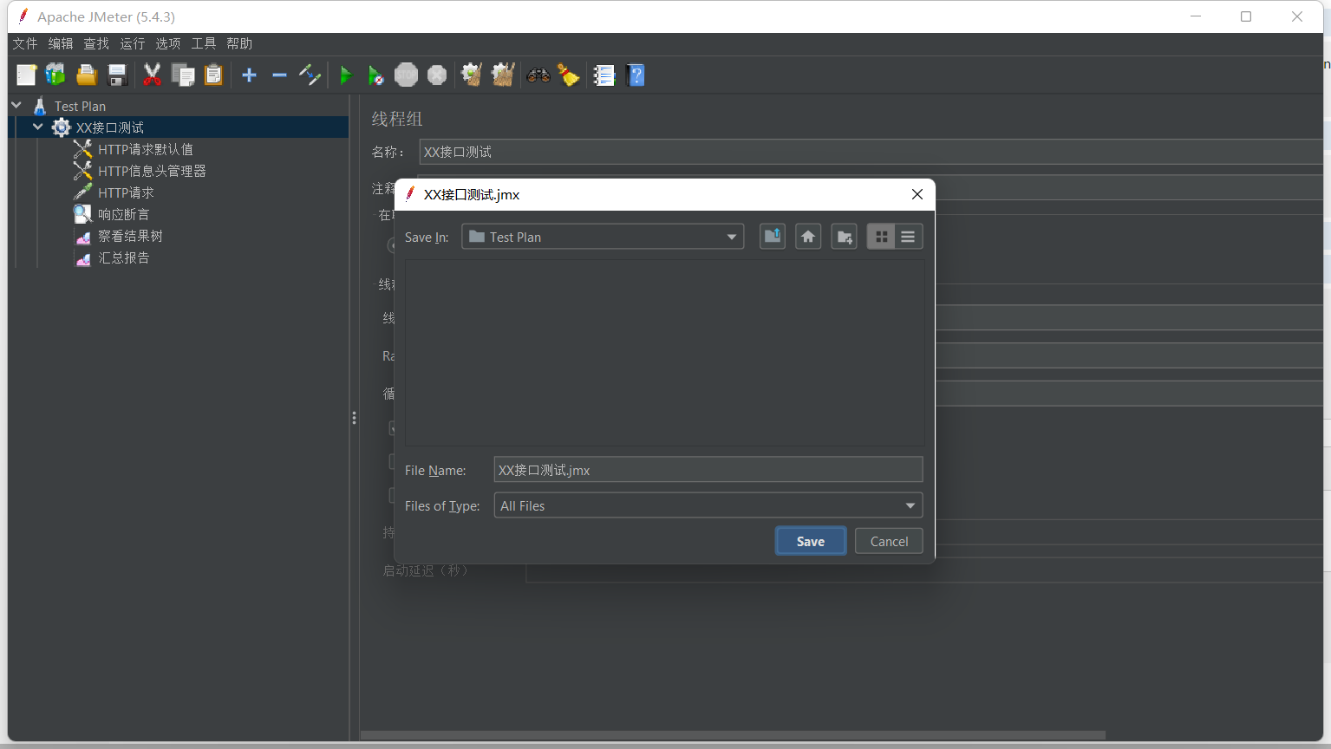Collapse the XX接口测试 thread group node
The image size is (1331, 749).
(x=37, y=127)
